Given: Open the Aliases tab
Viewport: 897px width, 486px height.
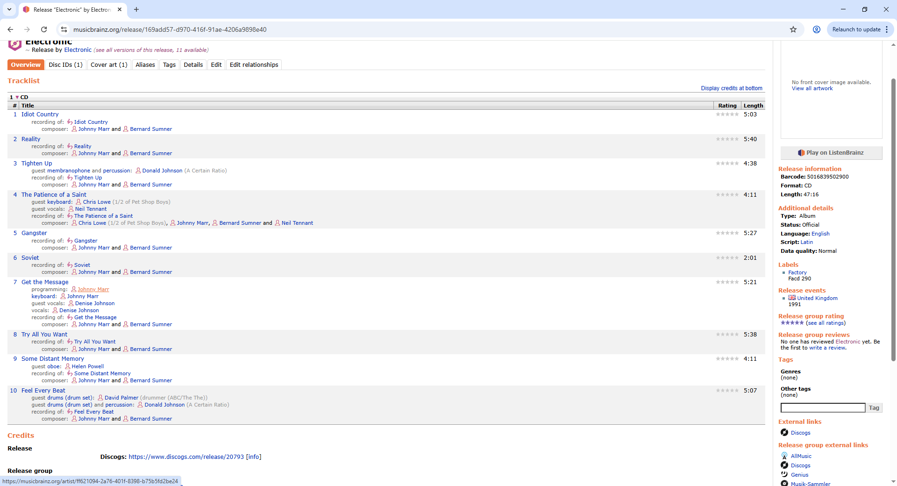Looking at the screenshot, I should click(145, 65).
